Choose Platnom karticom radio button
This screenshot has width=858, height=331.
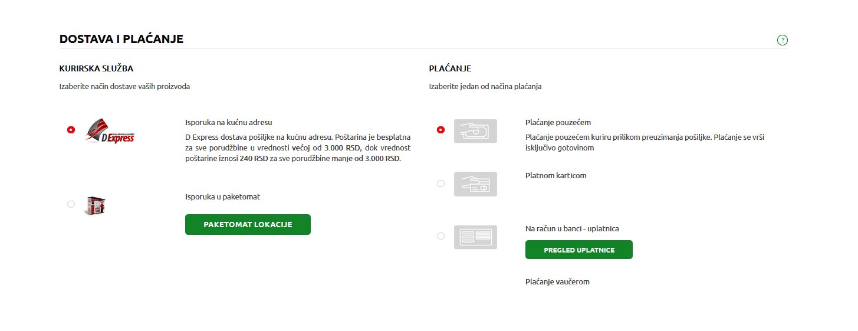(x=440, y=183)
